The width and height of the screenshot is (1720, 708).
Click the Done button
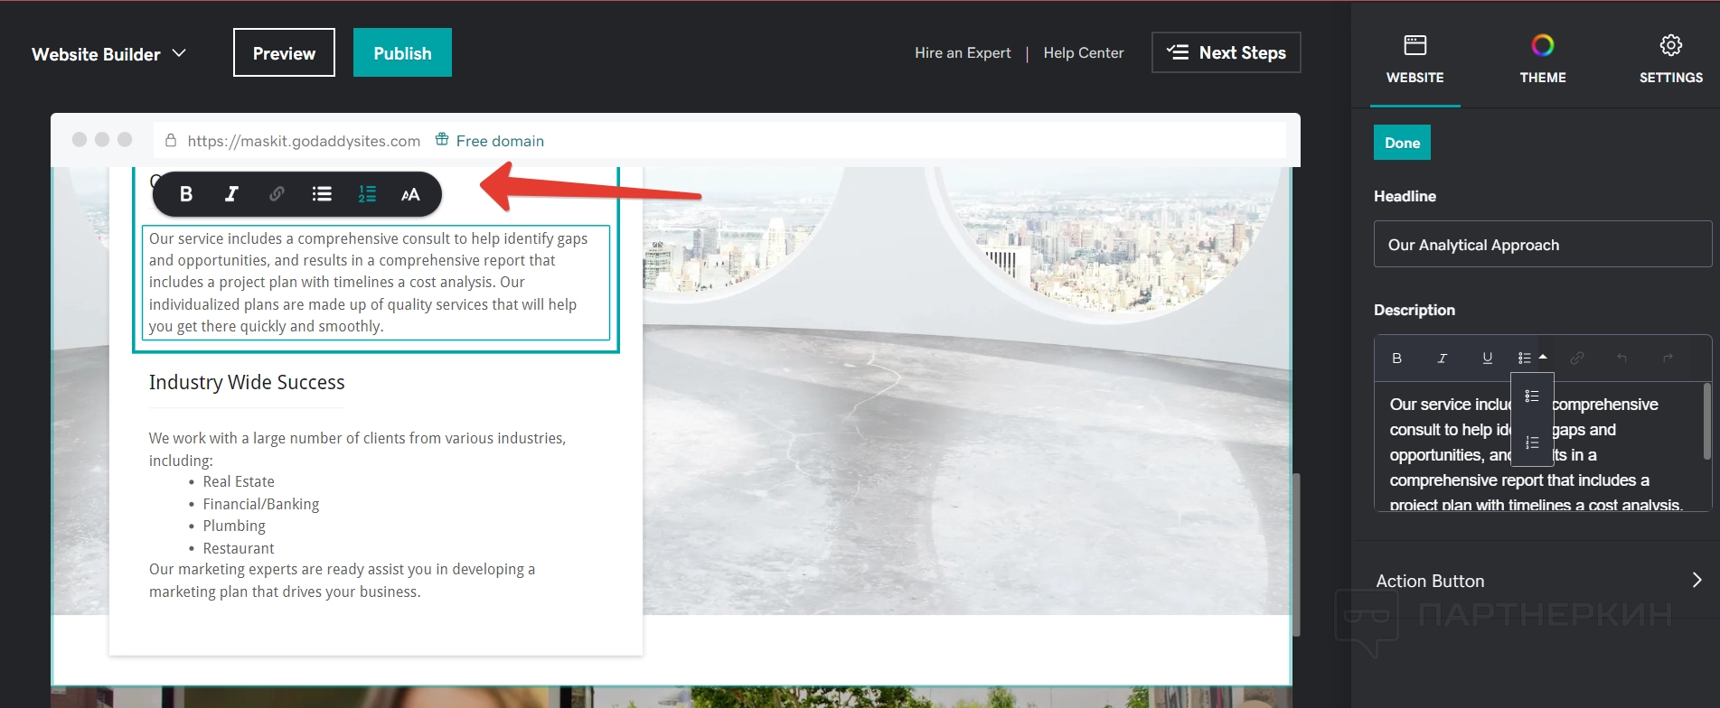[x=1402, y=143]
